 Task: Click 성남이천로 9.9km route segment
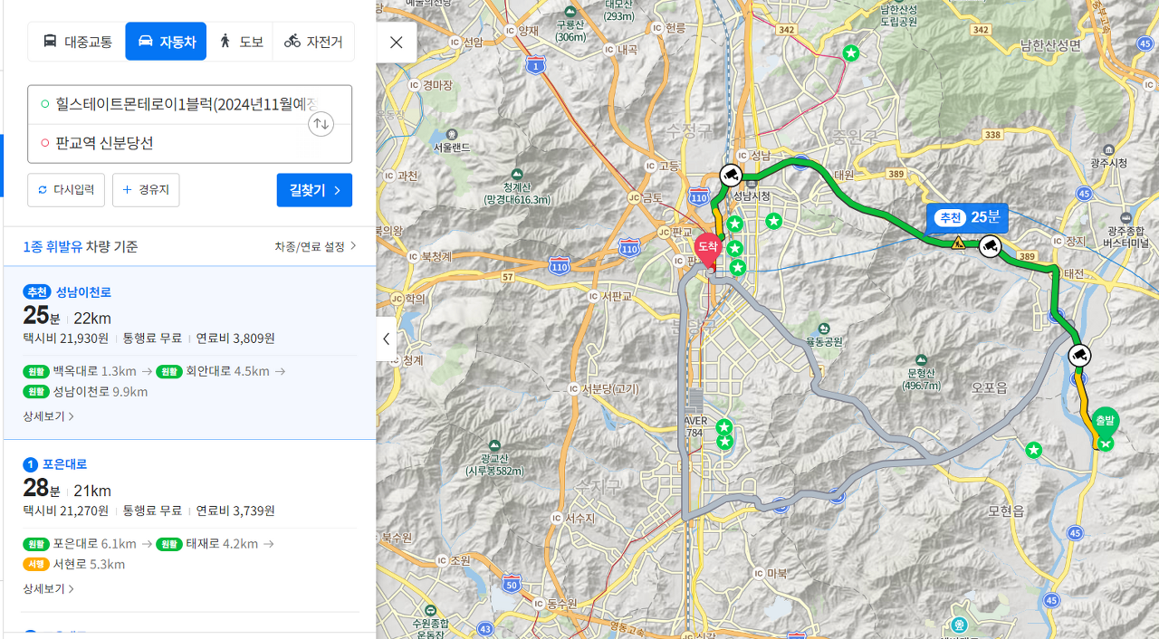85,392
